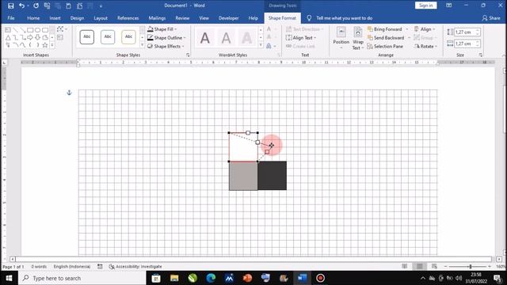507x285 pixels.
Task: Click the Save icon in quick access toolbar
Action: (10, 6)
